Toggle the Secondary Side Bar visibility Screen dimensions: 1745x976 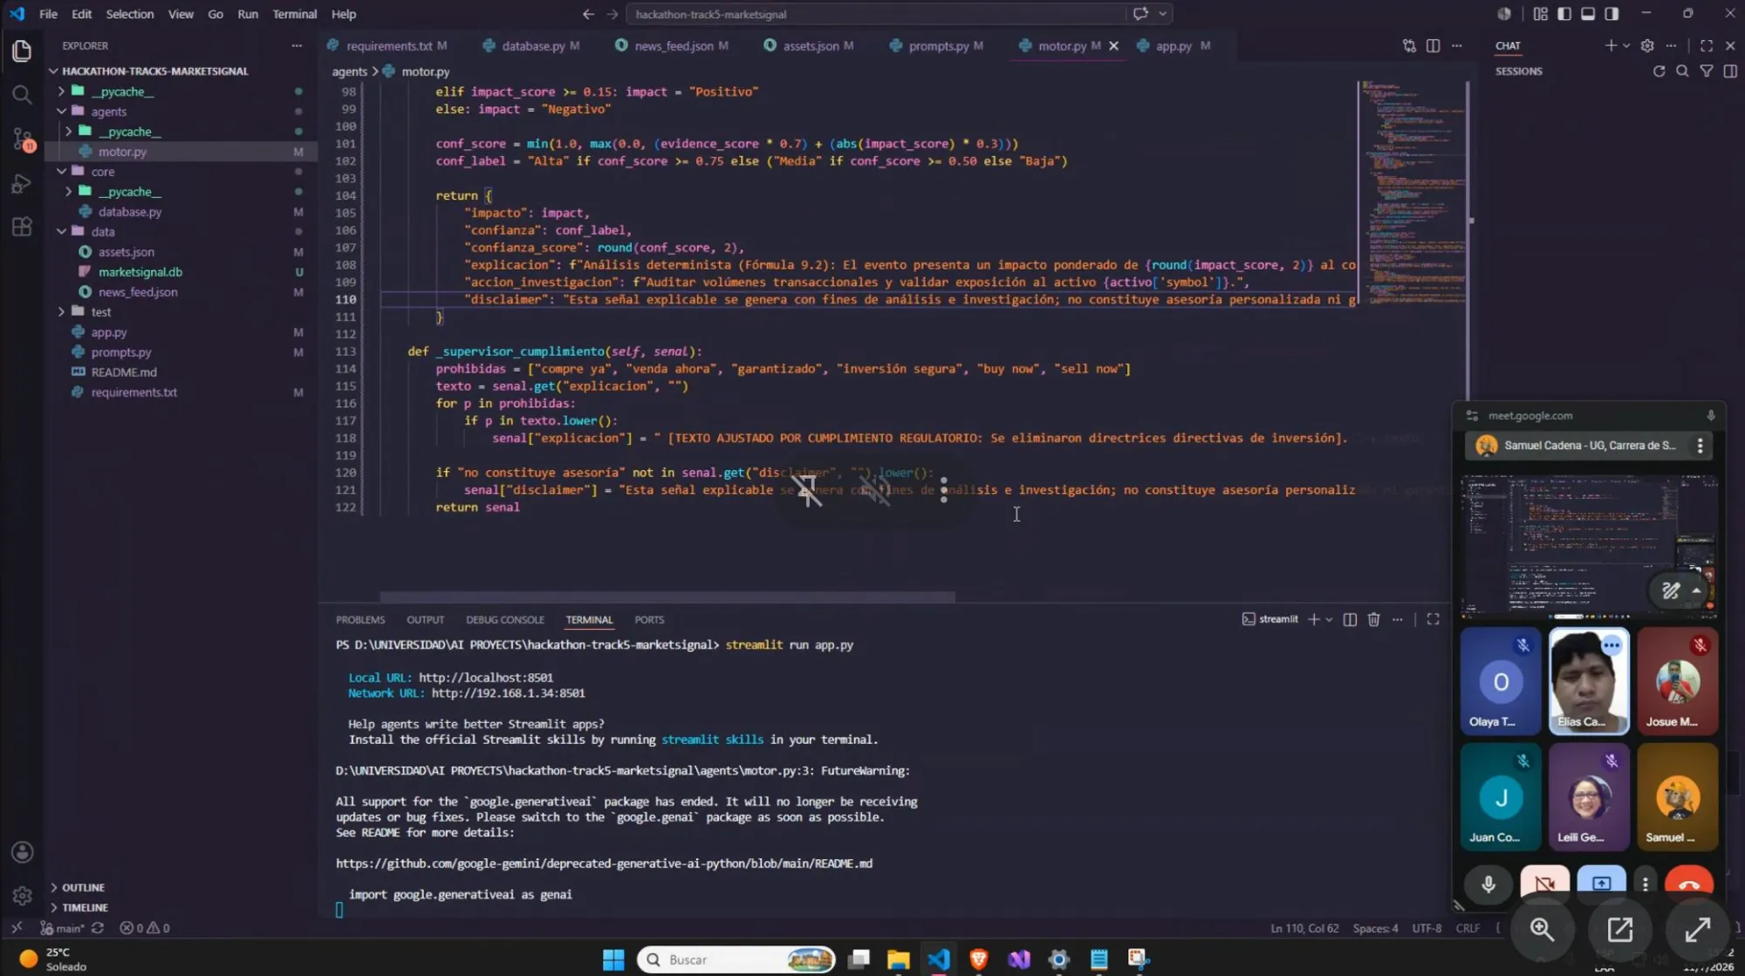point(1612,14)
